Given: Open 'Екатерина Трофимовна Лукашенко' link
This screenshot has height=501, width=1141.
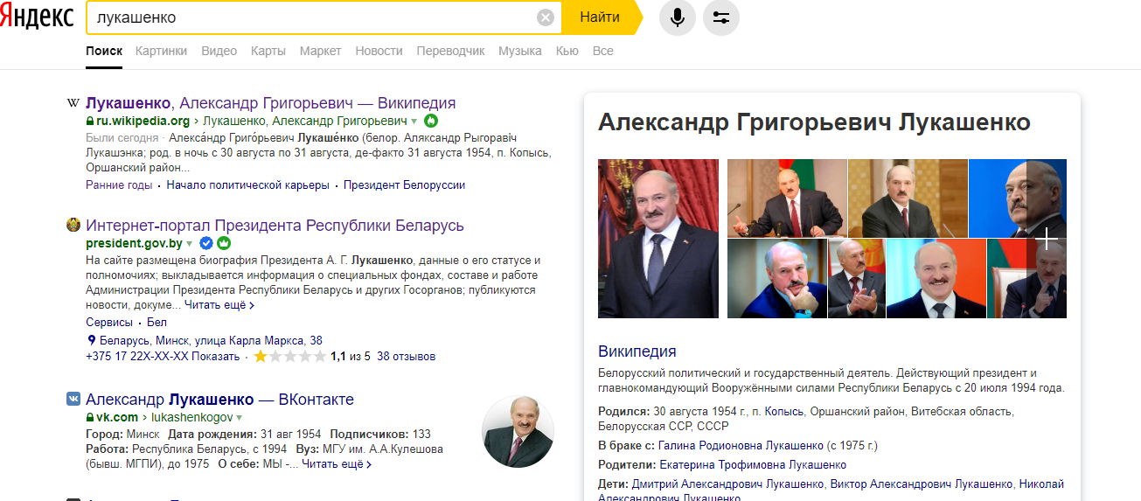Looking at the screenshot, I should coord(753,465).
